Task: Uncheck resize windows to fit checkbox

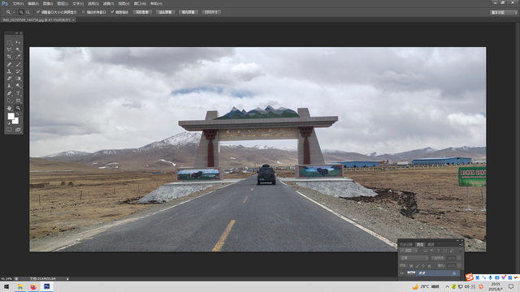Action: [38, 12]
